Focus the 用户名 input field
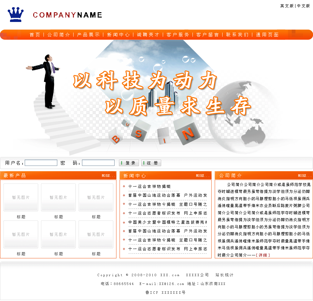Image resolution: width=313 pixels, height=301 pixels. pos(41,163)
